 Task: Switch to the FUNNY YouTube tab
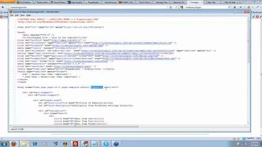point(126,2)
